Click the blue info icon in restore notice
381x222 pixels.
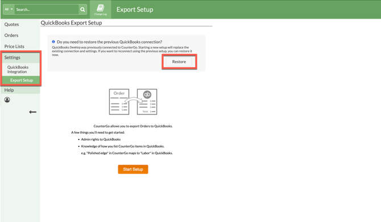pos(53,42)
